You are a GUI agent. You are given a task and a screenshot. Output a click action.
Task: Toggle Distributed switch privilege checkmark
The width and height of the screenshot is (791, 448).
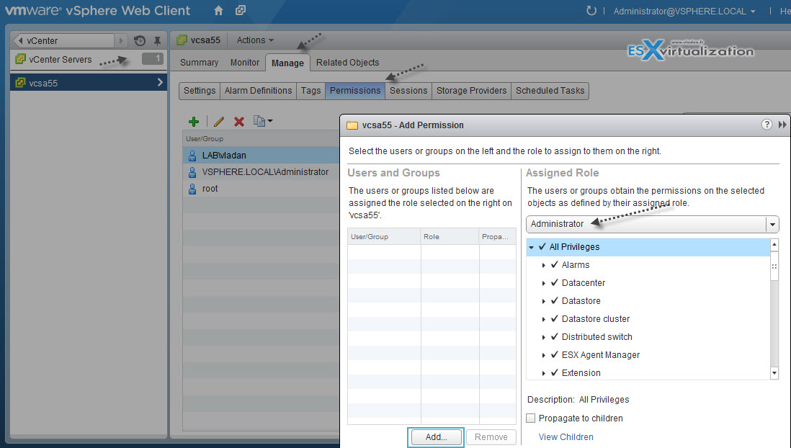(x=555, y=337)
